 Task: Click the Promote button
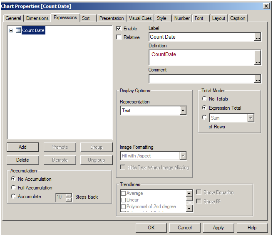(60, 147)
